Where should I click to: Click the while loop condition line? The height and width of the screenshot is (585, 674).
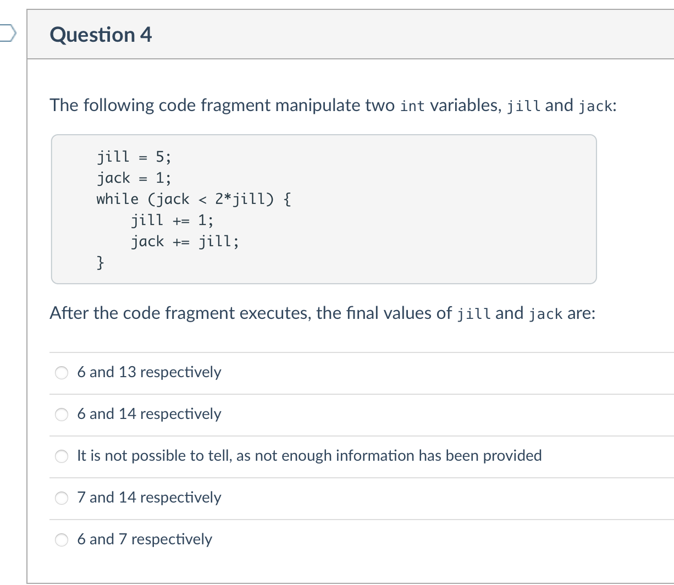194,199
